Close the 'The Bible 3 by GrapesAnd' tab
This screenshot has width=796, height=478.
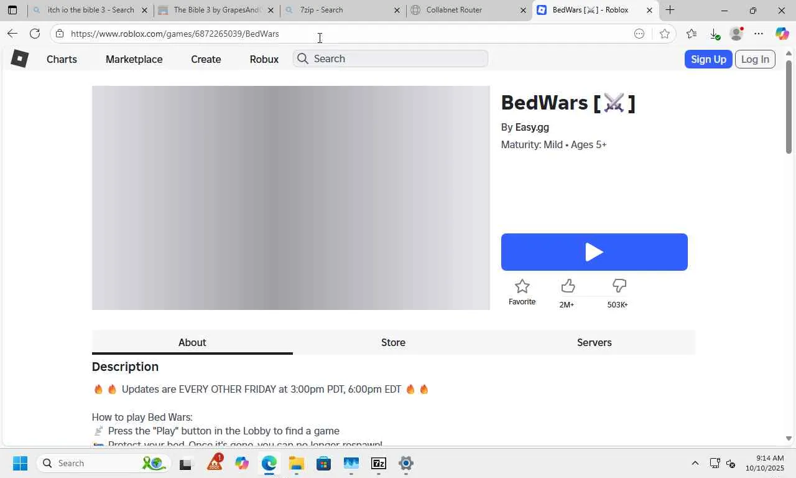click(271, 10)
